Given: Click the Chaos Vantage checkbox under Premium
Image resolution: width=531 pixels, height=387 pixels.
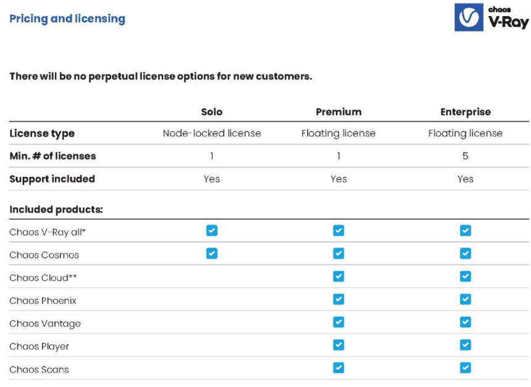Looking at the screenshot, I should (x=338, y=322).
